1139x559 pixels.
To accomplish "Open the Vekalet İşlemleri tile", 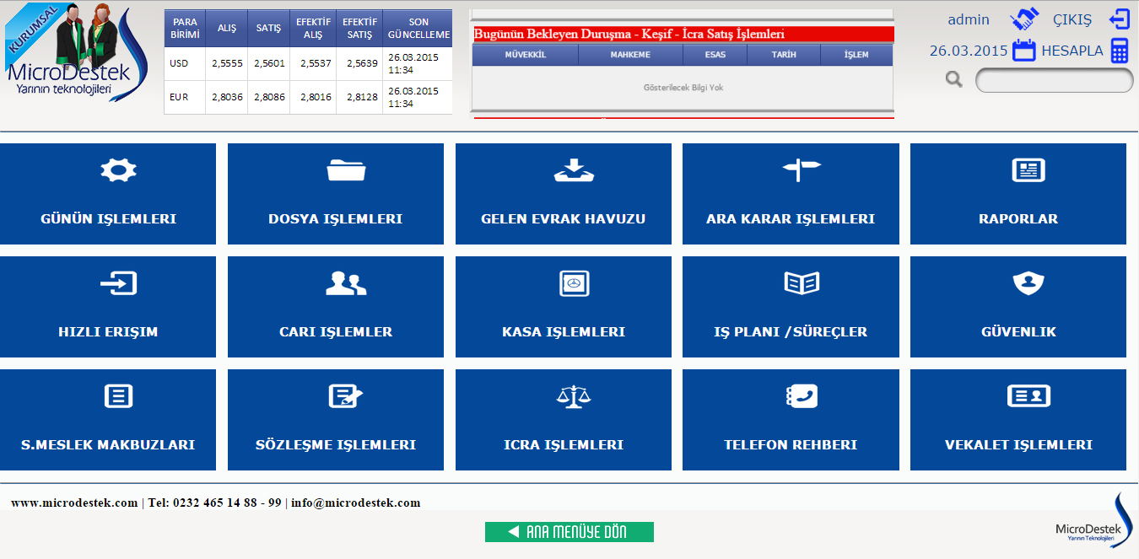I will (1018, 420).
